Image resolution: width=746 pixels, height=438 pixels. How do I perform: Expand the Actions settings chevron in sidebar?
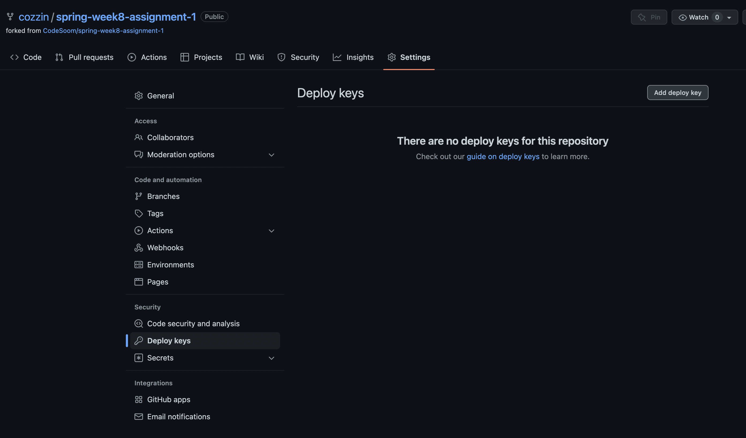pos(272,231)
